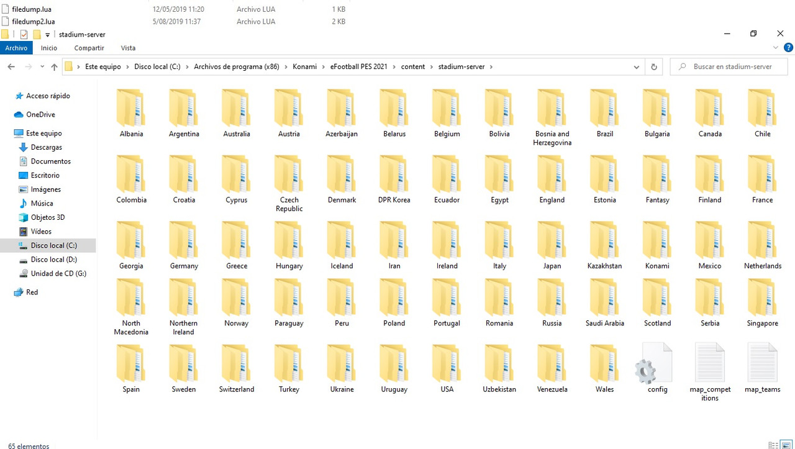
Task: Go back with the left arrow
Action: click(11, 67)
